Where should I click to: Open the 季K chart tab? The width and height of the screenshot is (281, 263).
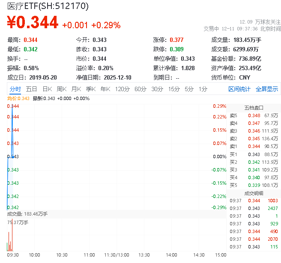coord(90,89)
